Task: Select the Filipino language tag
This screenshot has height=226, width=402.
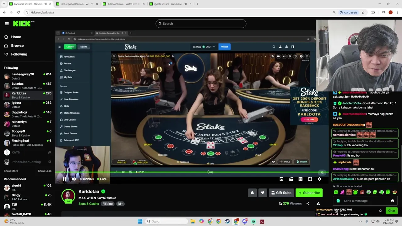Action: [x=107, y=204]
